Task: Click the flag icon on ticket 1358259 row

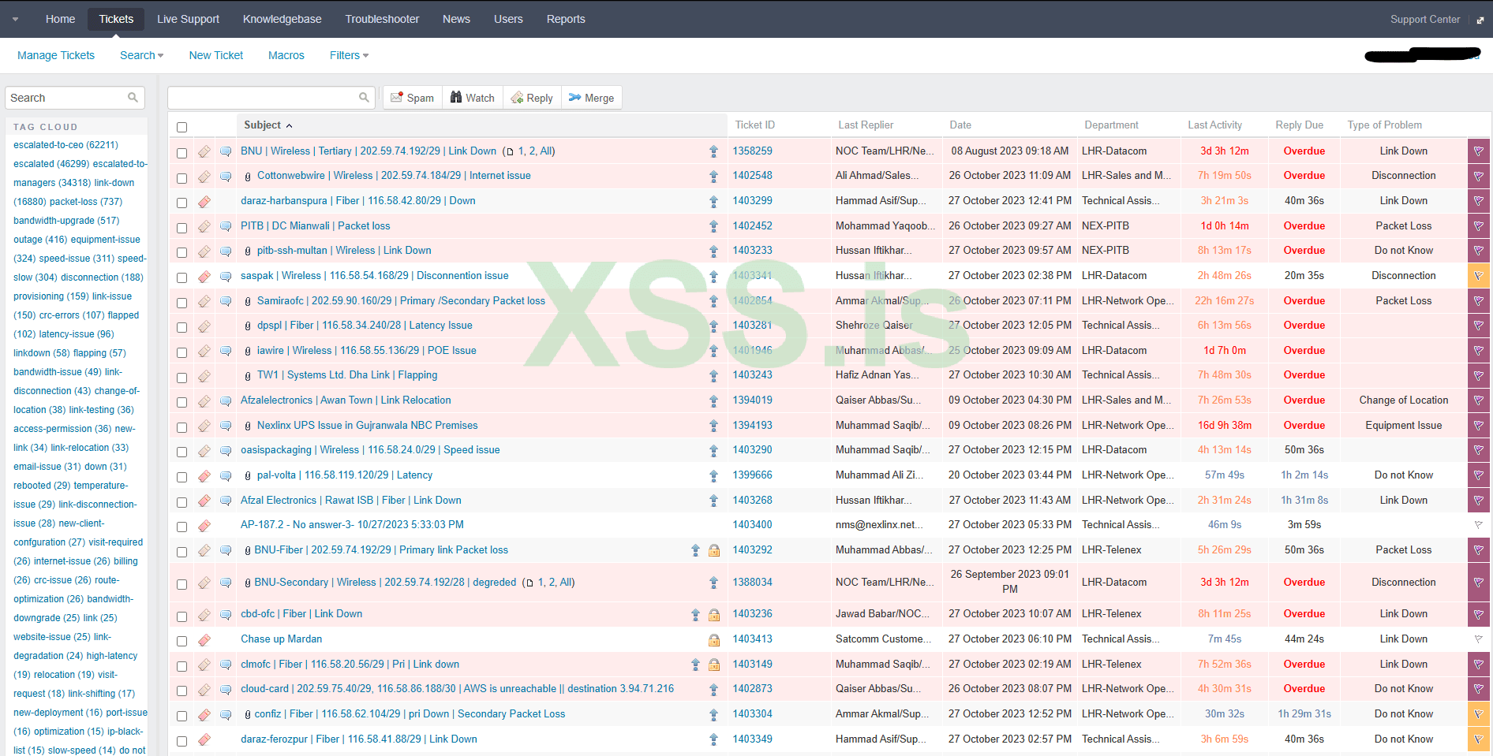Action: [x=1478, y=151]
